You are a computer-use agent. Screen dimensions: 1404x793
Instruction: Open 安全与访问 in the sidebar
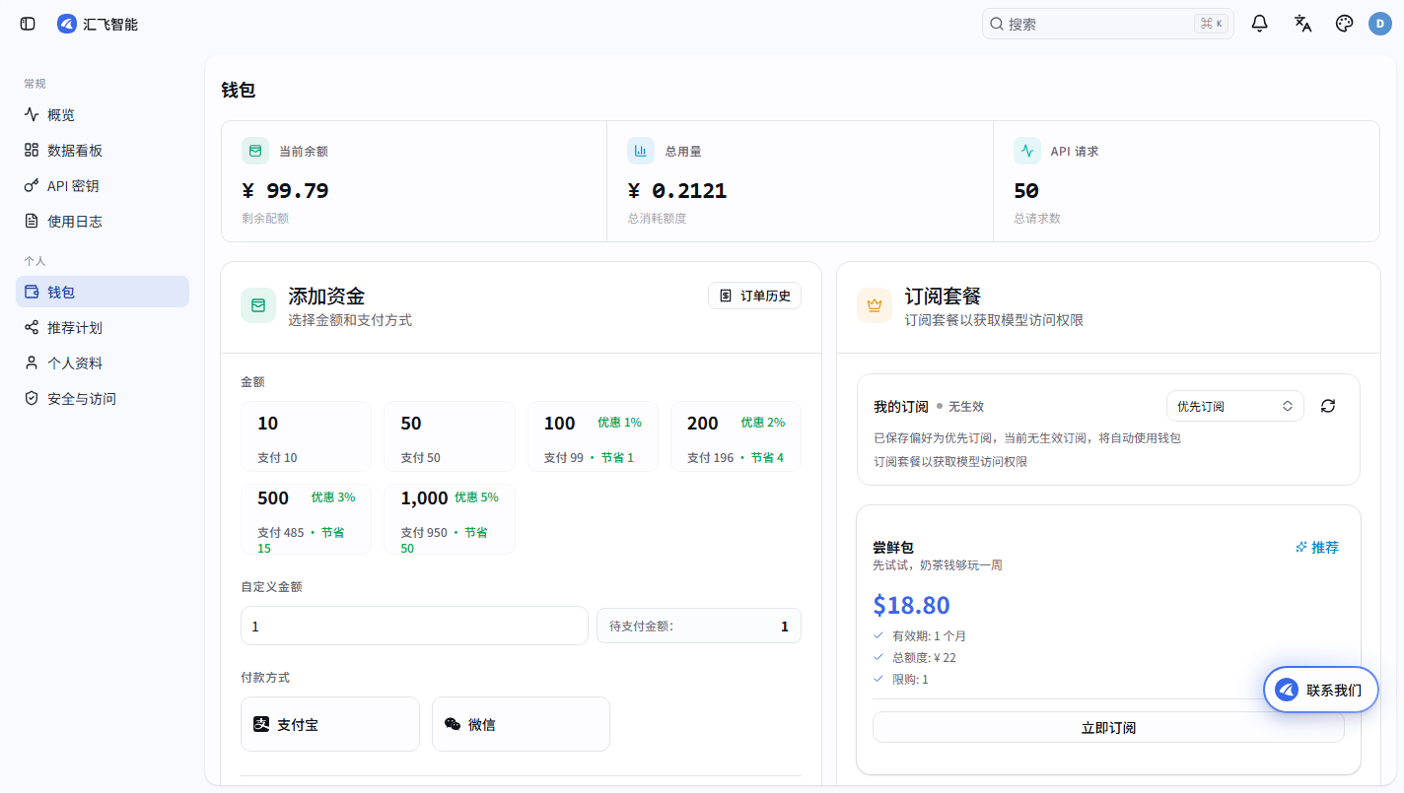(103, 398)
